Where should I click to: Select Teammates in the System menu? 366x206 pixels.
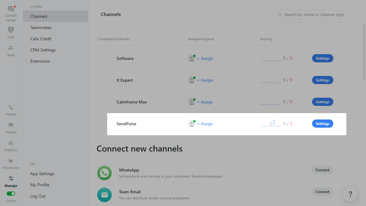point(41,28)
